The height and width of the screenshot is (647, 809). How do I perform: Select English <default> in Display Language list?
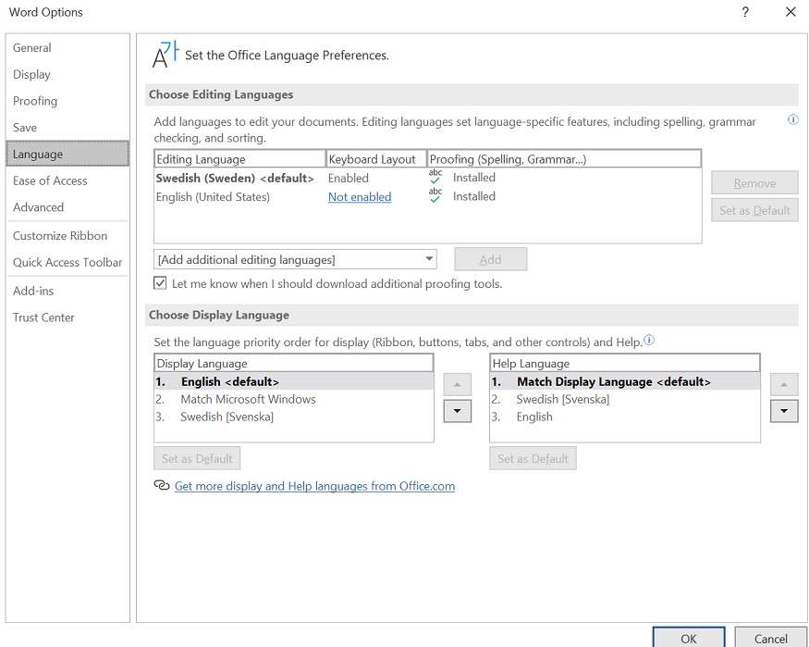tap(294, 381)
